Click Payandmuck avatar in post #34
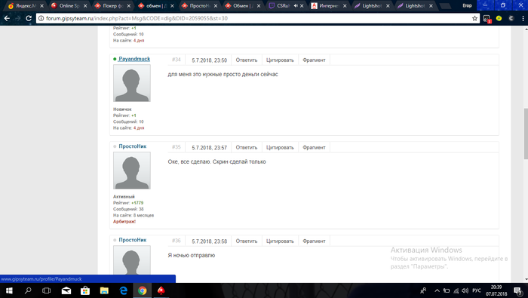 (x=132, y=83)
